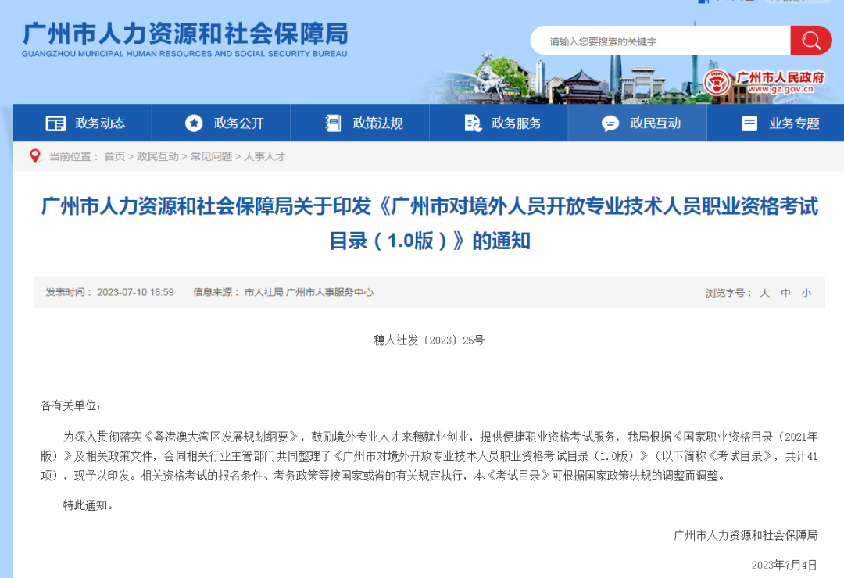Viewport: 844px width, 578px height.
Task: Click the document icon beside 政务服务
Action: (x=473, y=123)
